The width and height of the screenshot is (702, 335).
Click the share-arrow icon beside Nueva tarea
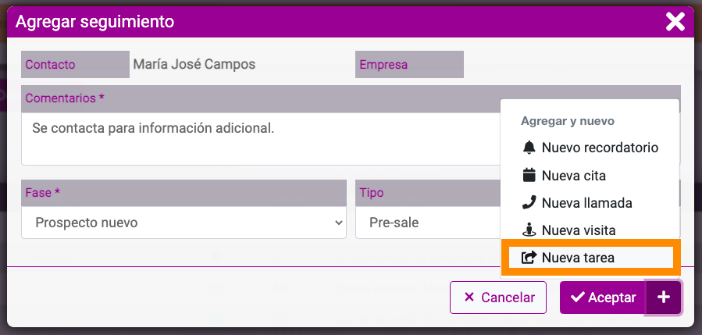(x=529, y=258)
